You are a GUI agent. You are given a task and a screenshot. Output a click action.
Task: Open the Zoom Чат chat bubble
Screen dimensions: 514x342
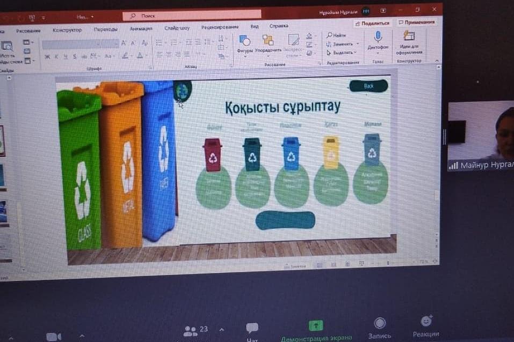(x=252, y=328)
